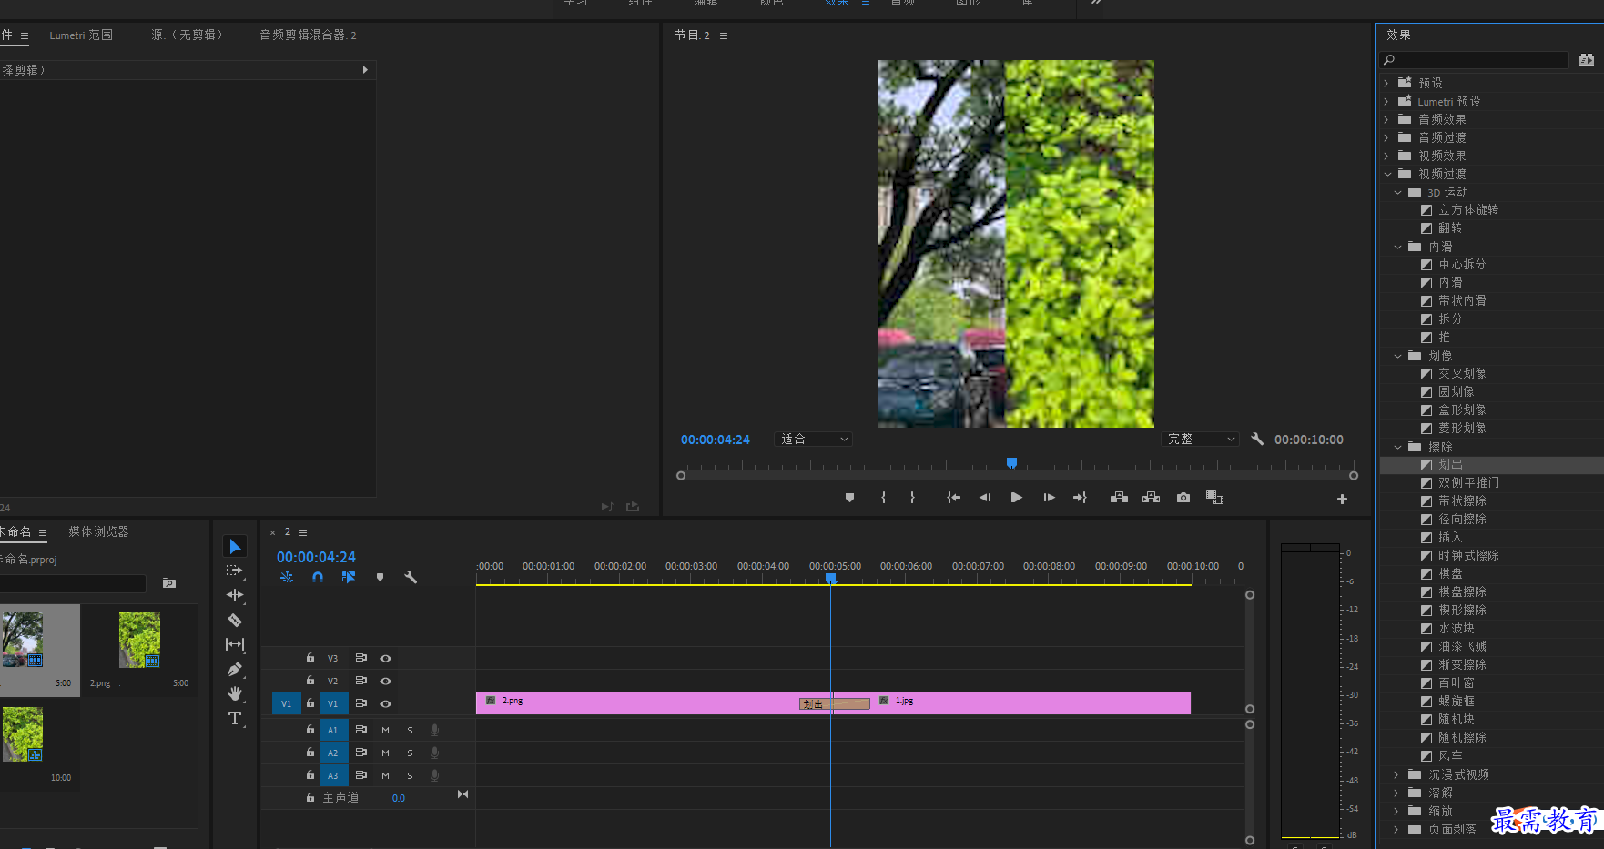Click the Add Marker icon in program monitor
The height and width of the screenshot is (849, 1604).
[x=849, y=498]
